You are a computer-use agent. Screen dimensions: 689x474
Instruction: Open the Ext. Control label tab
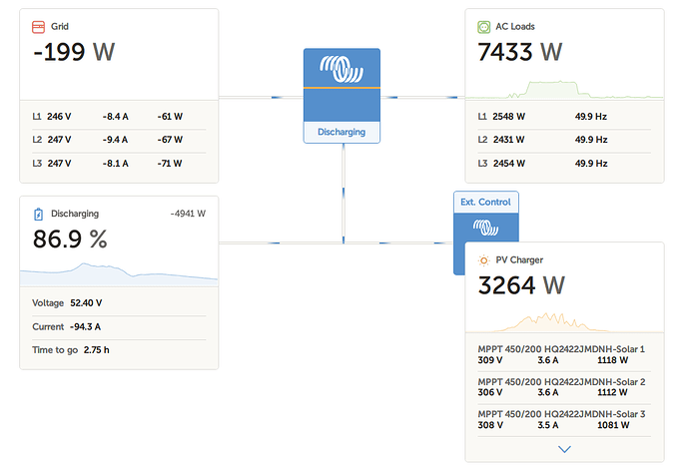click(x=485, y=203)
